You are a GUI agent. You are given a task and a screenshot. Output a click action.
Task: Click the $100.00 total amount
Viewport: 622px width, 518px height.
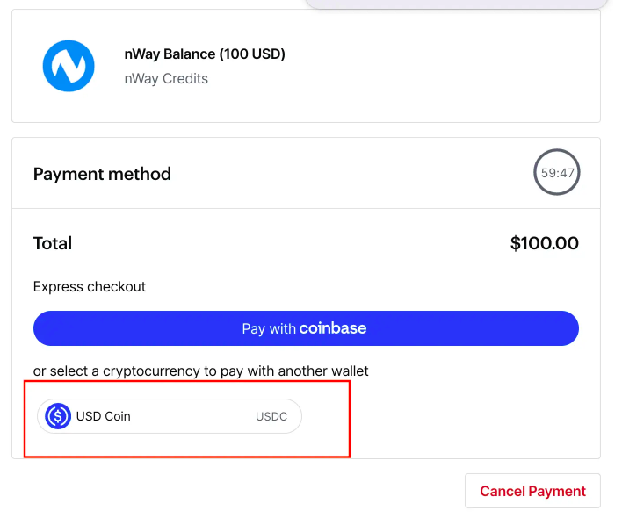click(x=545, y=243)
